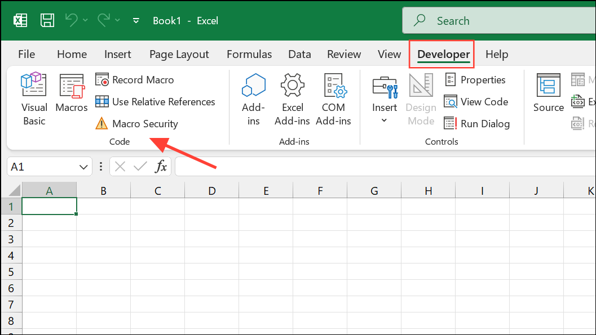The width and height of the screenshot is (596, 335).
Task: Save the workbook with the Save icon
Action: [x=47, y=21]
